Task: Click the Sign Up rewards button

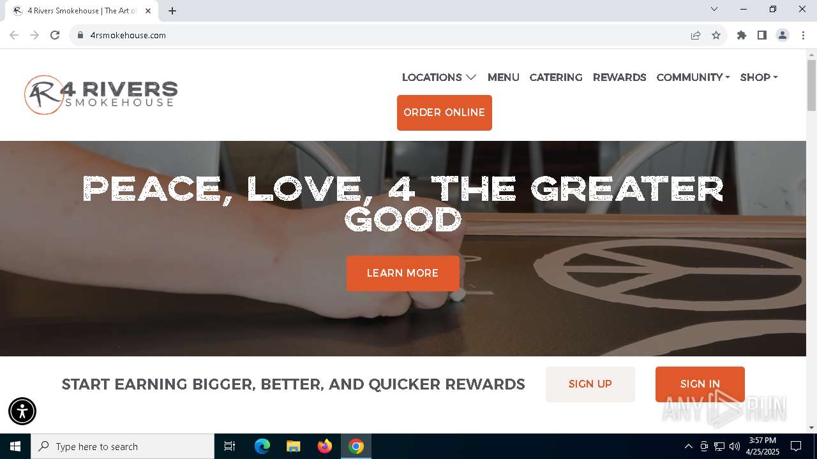Action: (590, 384)
